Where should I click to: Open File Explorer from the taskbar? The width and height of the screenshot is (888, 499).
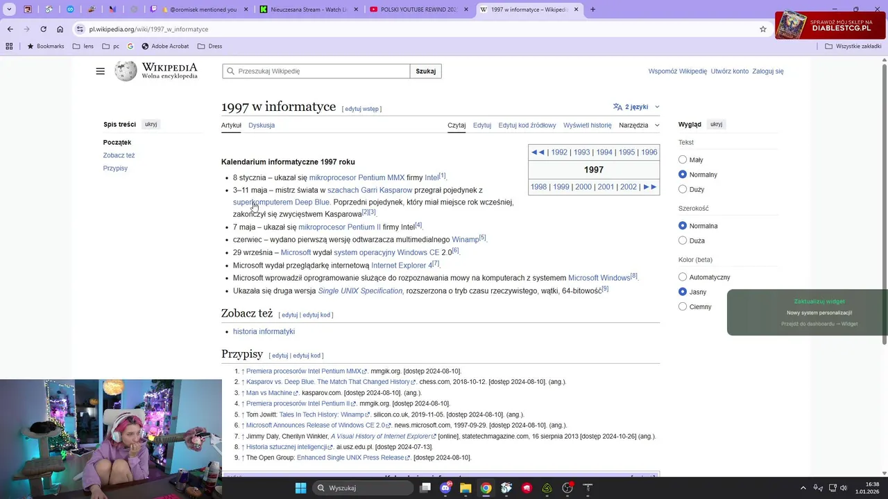[466, 488]
